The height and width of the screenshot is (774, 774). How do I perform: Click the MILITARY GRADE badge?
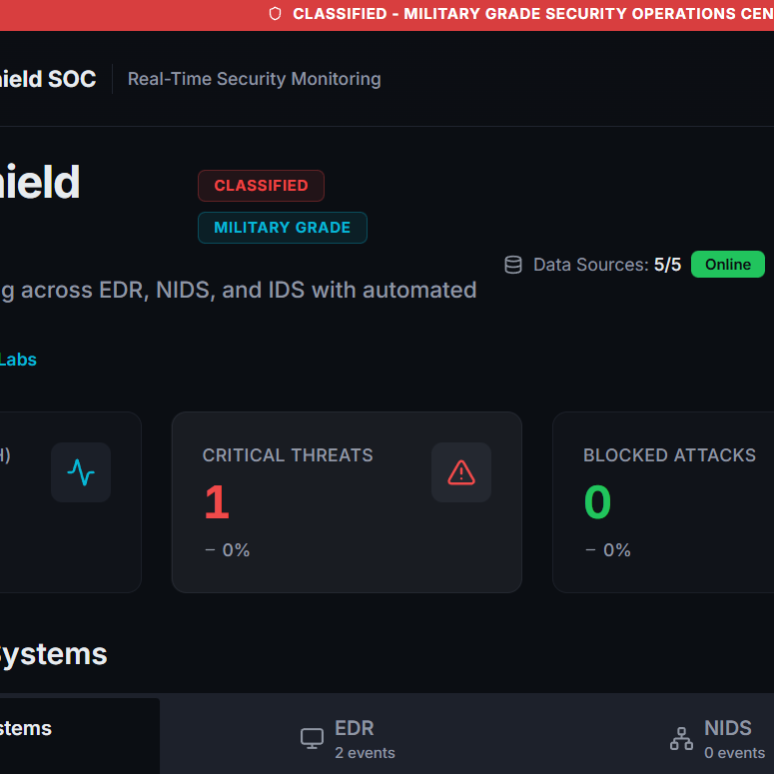[x=282, y=228]
